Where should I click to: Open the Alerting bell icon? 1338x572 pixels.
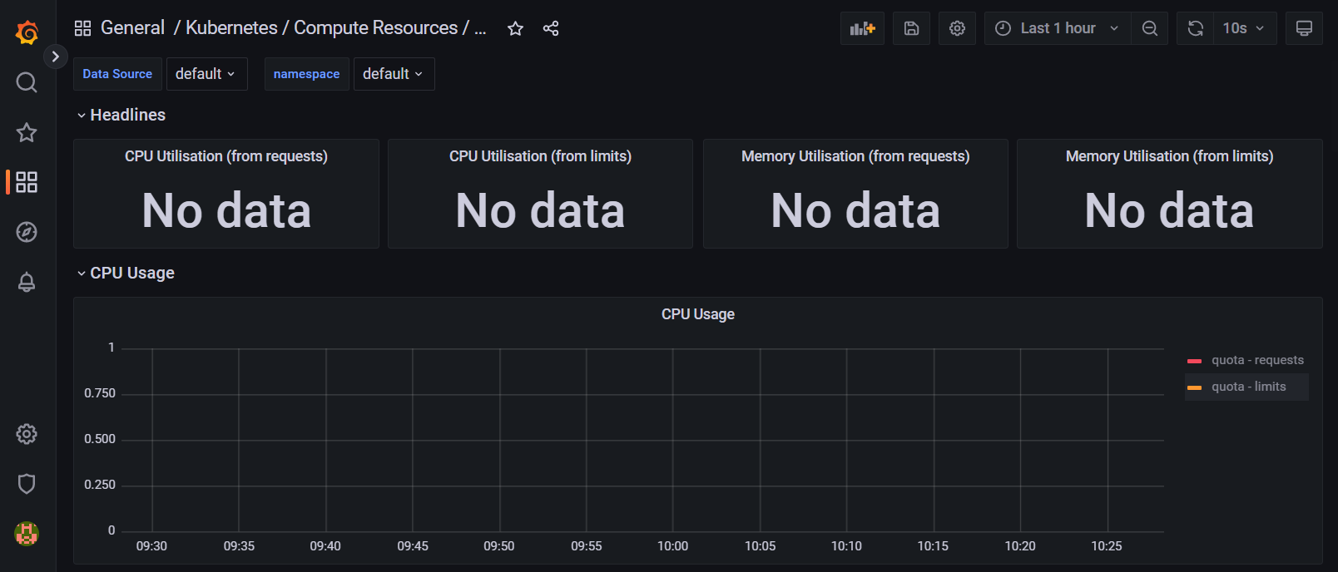coord(27,282)
